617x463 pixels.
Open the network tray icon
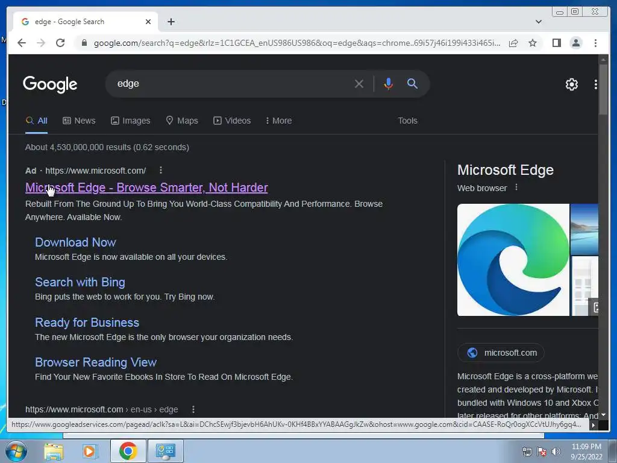(527, 452)
